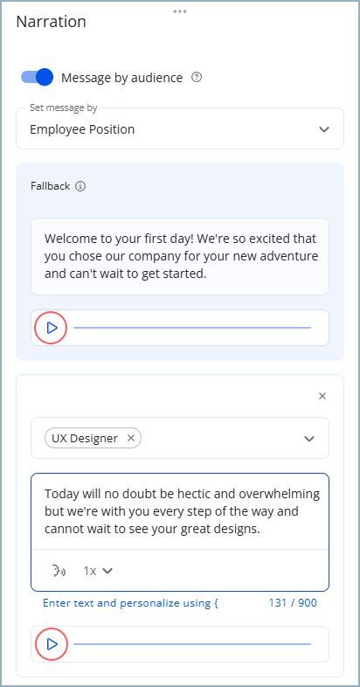Click the personalize hint text link
The height and width of the screenshot is (687, 360).
[130, 603]
